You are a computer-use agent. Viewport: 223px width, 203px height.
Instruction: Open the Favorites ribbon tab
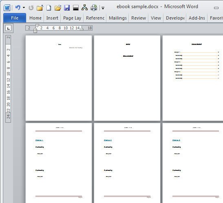(216, 18)
